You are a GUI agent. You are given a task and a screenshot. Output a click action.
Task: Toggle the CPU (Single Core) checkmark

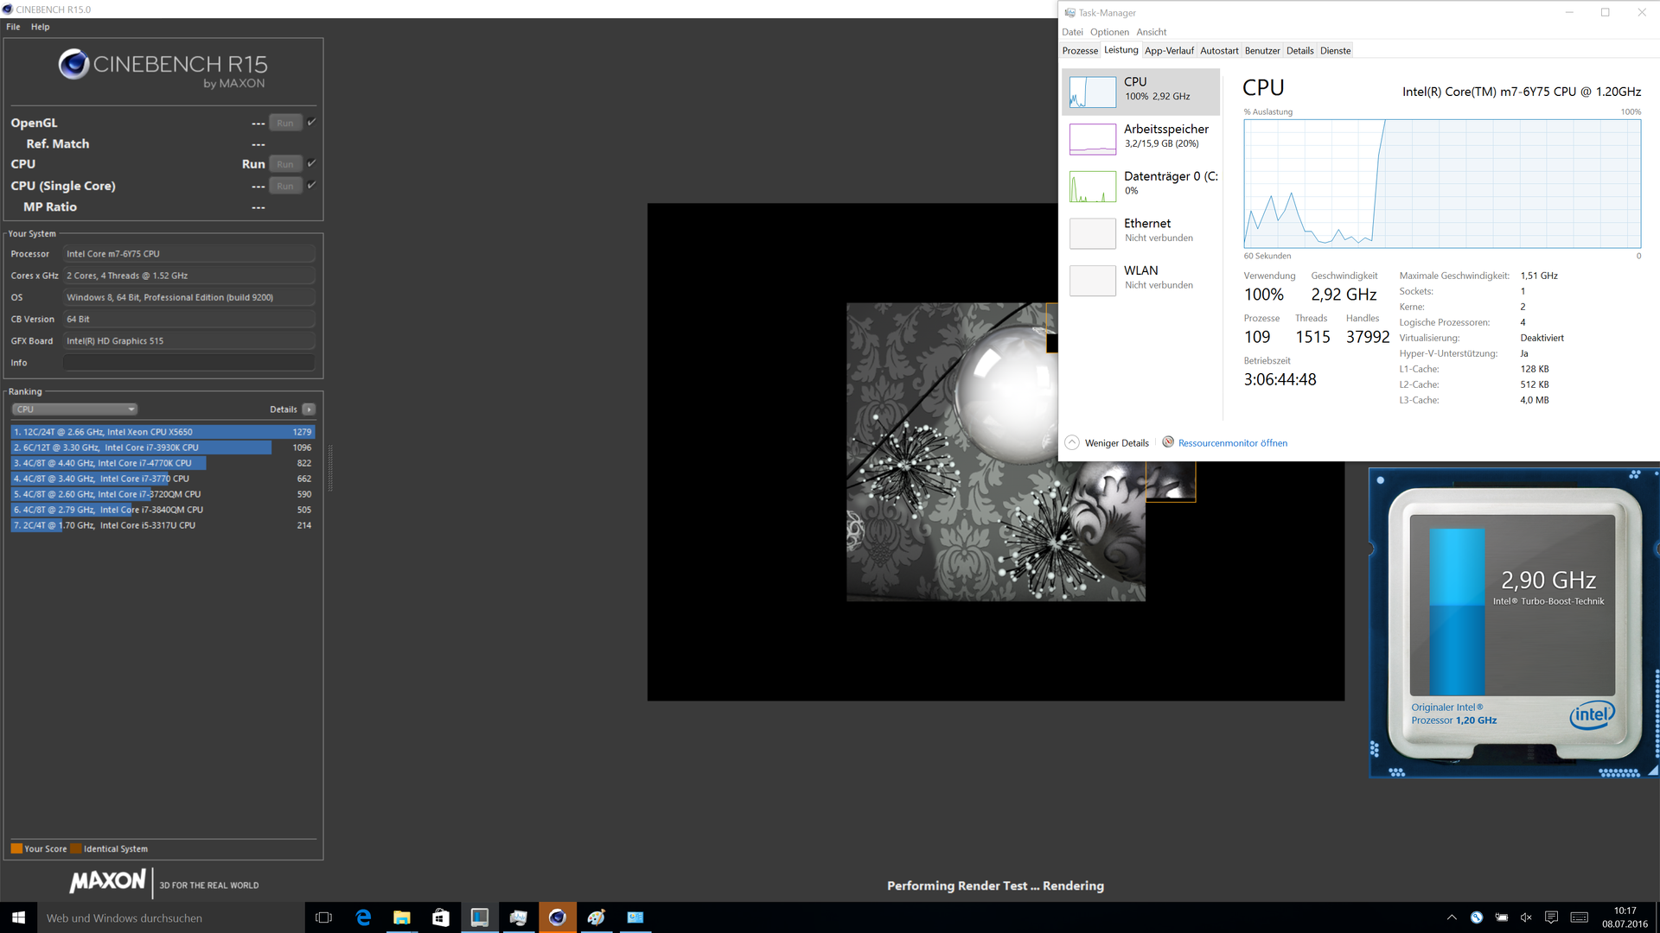312,185
